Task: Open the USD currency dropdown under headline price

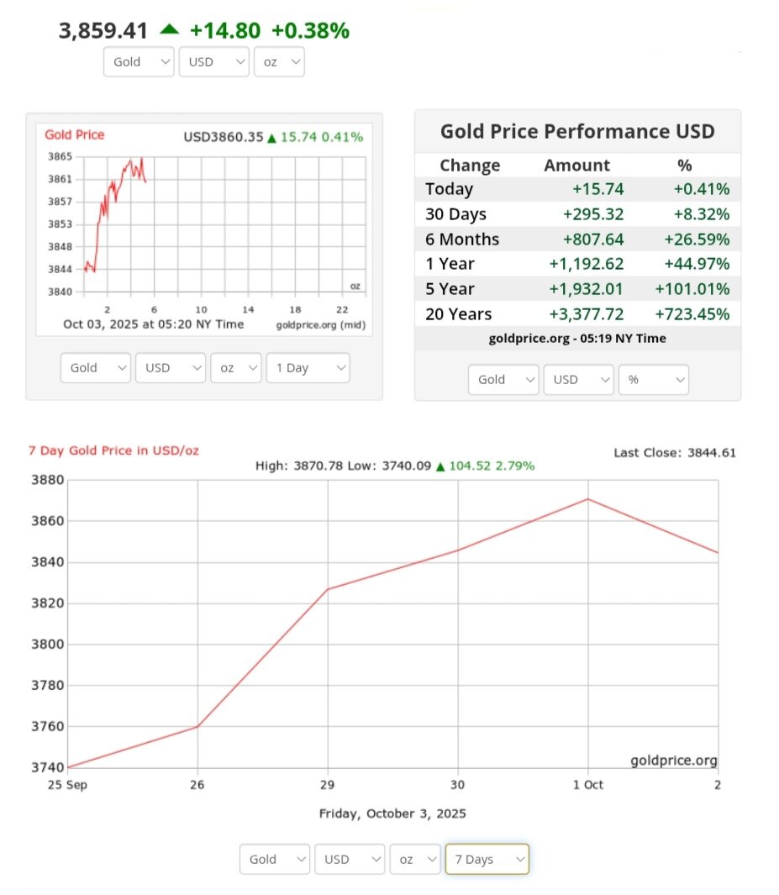Action: point(213,62)
